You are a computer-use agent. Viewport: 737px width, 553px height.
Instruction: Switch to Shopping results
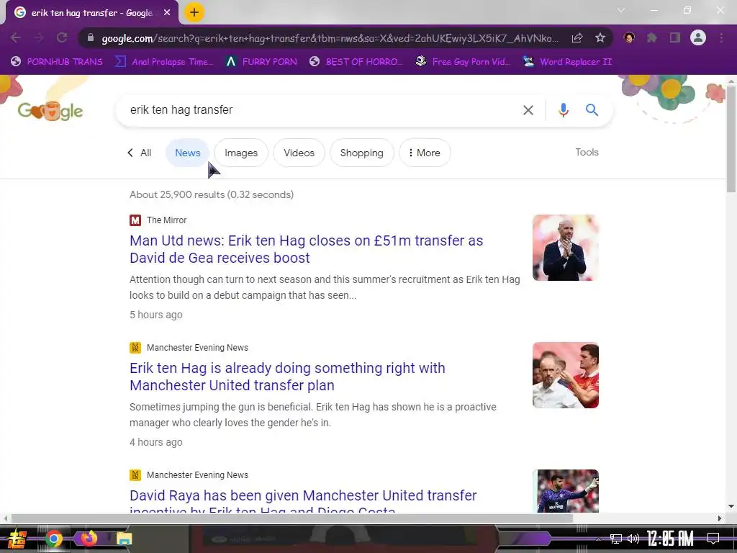tap(362, 153)
